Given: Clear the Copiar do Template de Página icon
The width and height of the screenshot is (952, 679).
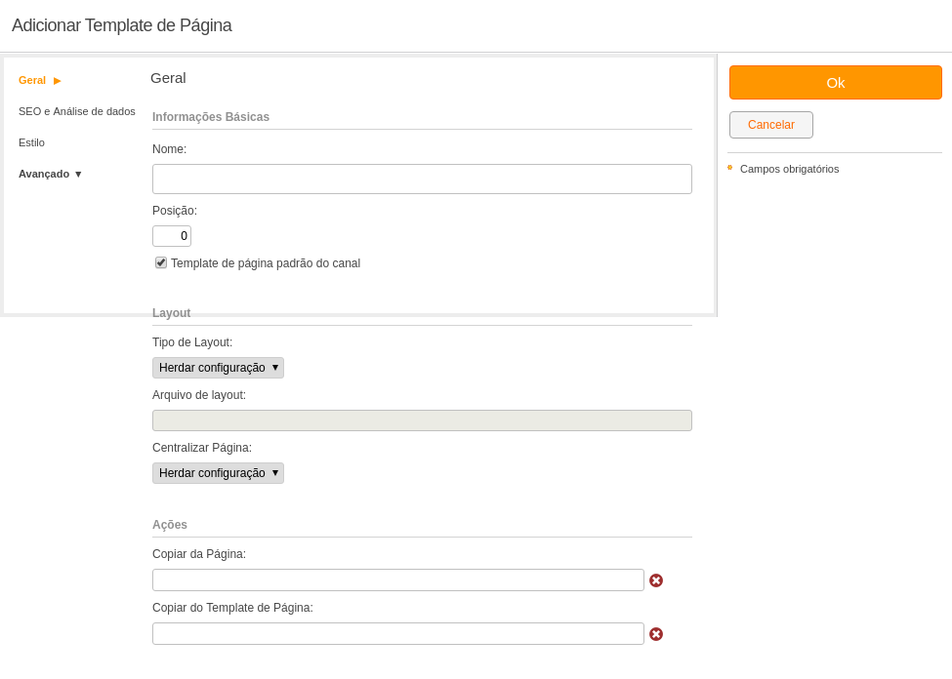Looking at the screenshot, I should point(656,634).
